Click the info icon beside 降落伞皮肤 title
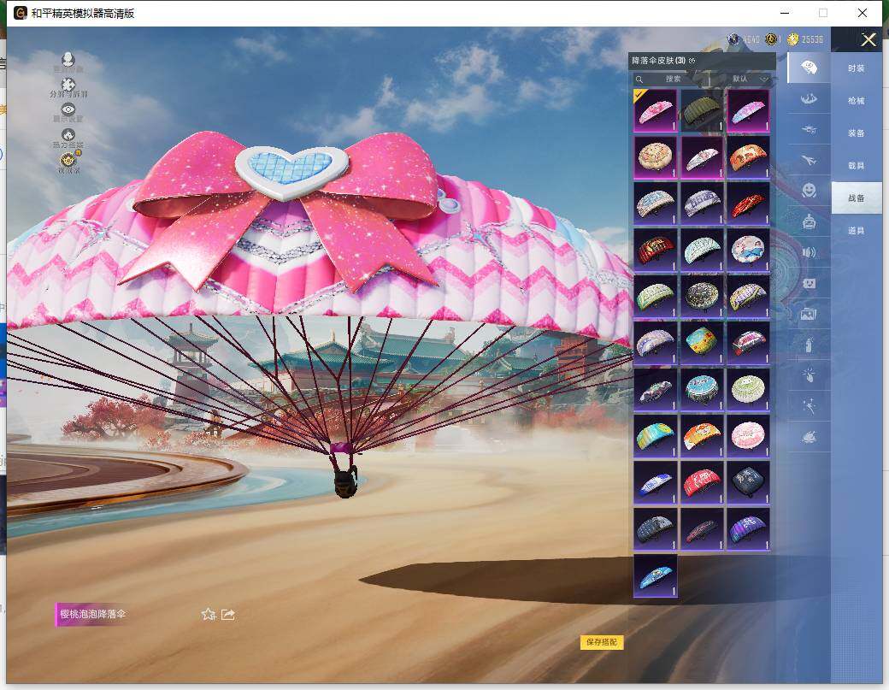The height and width of the screenshot is (690, 889). tap(692, 61)
